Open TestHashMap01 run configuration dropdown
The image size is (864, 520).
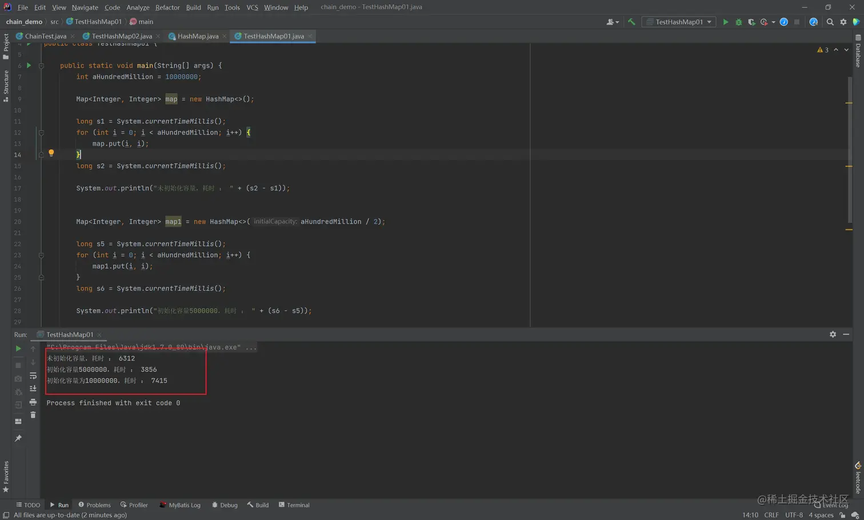click(x=679, y=22)
